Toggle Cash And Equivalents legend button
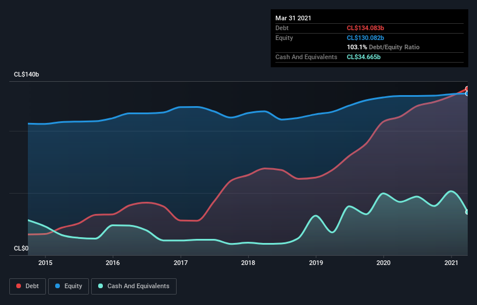 [134, 286]
